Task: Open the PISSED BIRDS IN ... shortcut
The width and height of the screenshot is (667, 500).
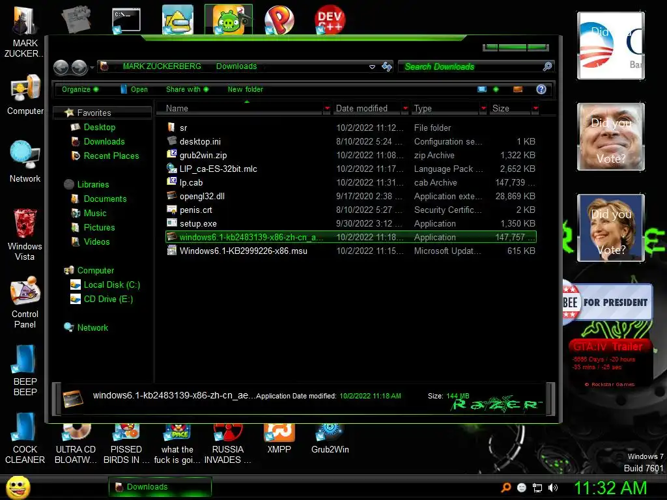Action: 126,444
